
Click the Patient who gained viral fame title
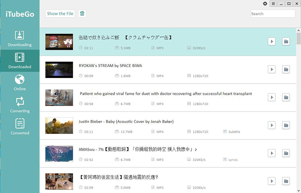click(166, 94)
